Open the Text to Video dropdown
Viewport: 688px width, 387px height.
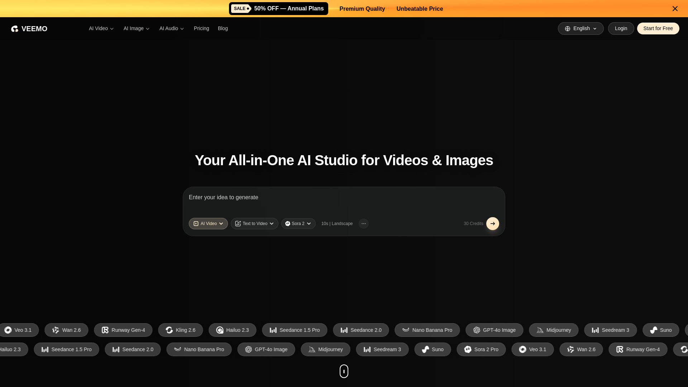pyautogui.click(x=254, y=224)
